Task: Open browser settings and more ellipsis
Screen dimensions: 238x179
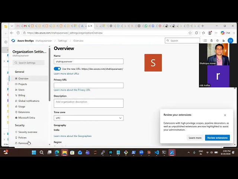Action: pyautogui.click(x=216, y=33)
